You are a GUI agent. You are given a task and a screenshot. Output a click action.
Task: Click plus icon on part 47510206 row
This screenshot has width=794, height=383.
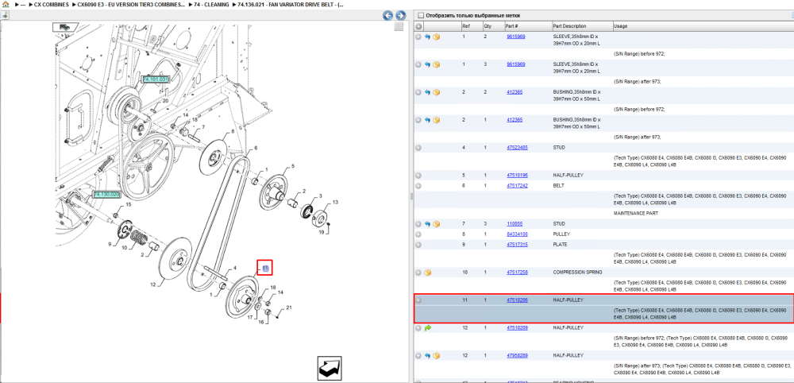point(418,300)
